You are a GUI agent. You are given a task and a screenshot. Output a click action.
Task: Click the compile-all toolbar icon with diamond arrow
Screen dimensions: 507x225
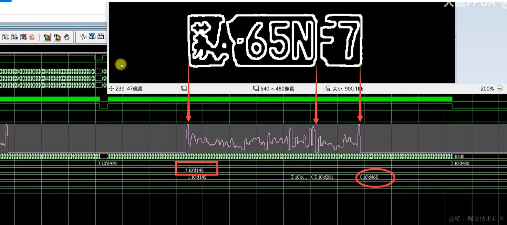(6, 37)
